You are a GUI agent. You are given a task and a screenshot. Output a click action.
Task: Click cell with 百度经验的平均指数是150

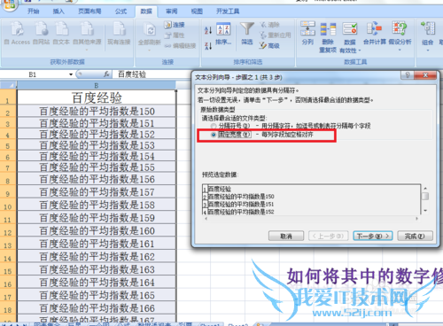click(x=97, y=112)
